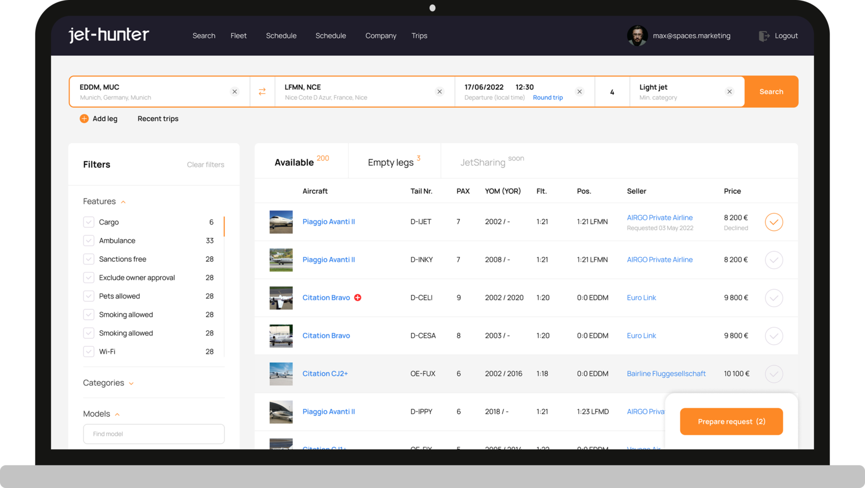The image size is (865, 488).
Task: Remove the Light jet category selection
Action: click(730, 92)
